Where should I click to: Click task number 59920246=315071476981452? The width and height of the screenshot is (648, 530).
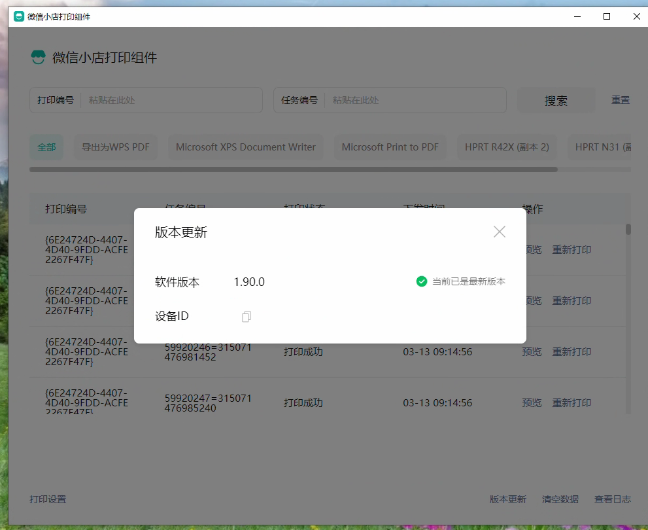(208, 352)
